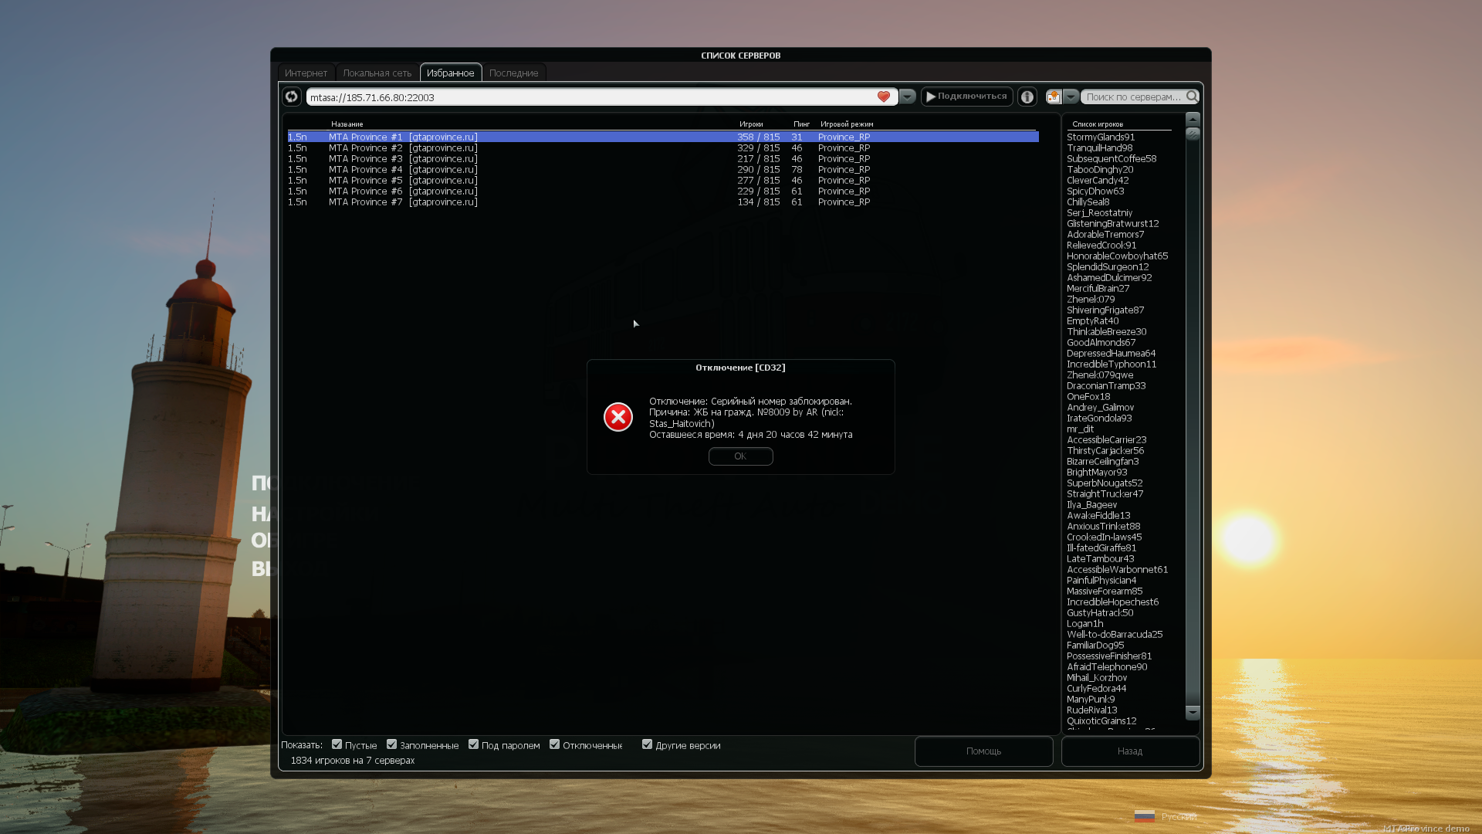The height and width of the screenshot is (834, 1482).
Task: Click player list scroll up arrow
Action: point(1193,118)
